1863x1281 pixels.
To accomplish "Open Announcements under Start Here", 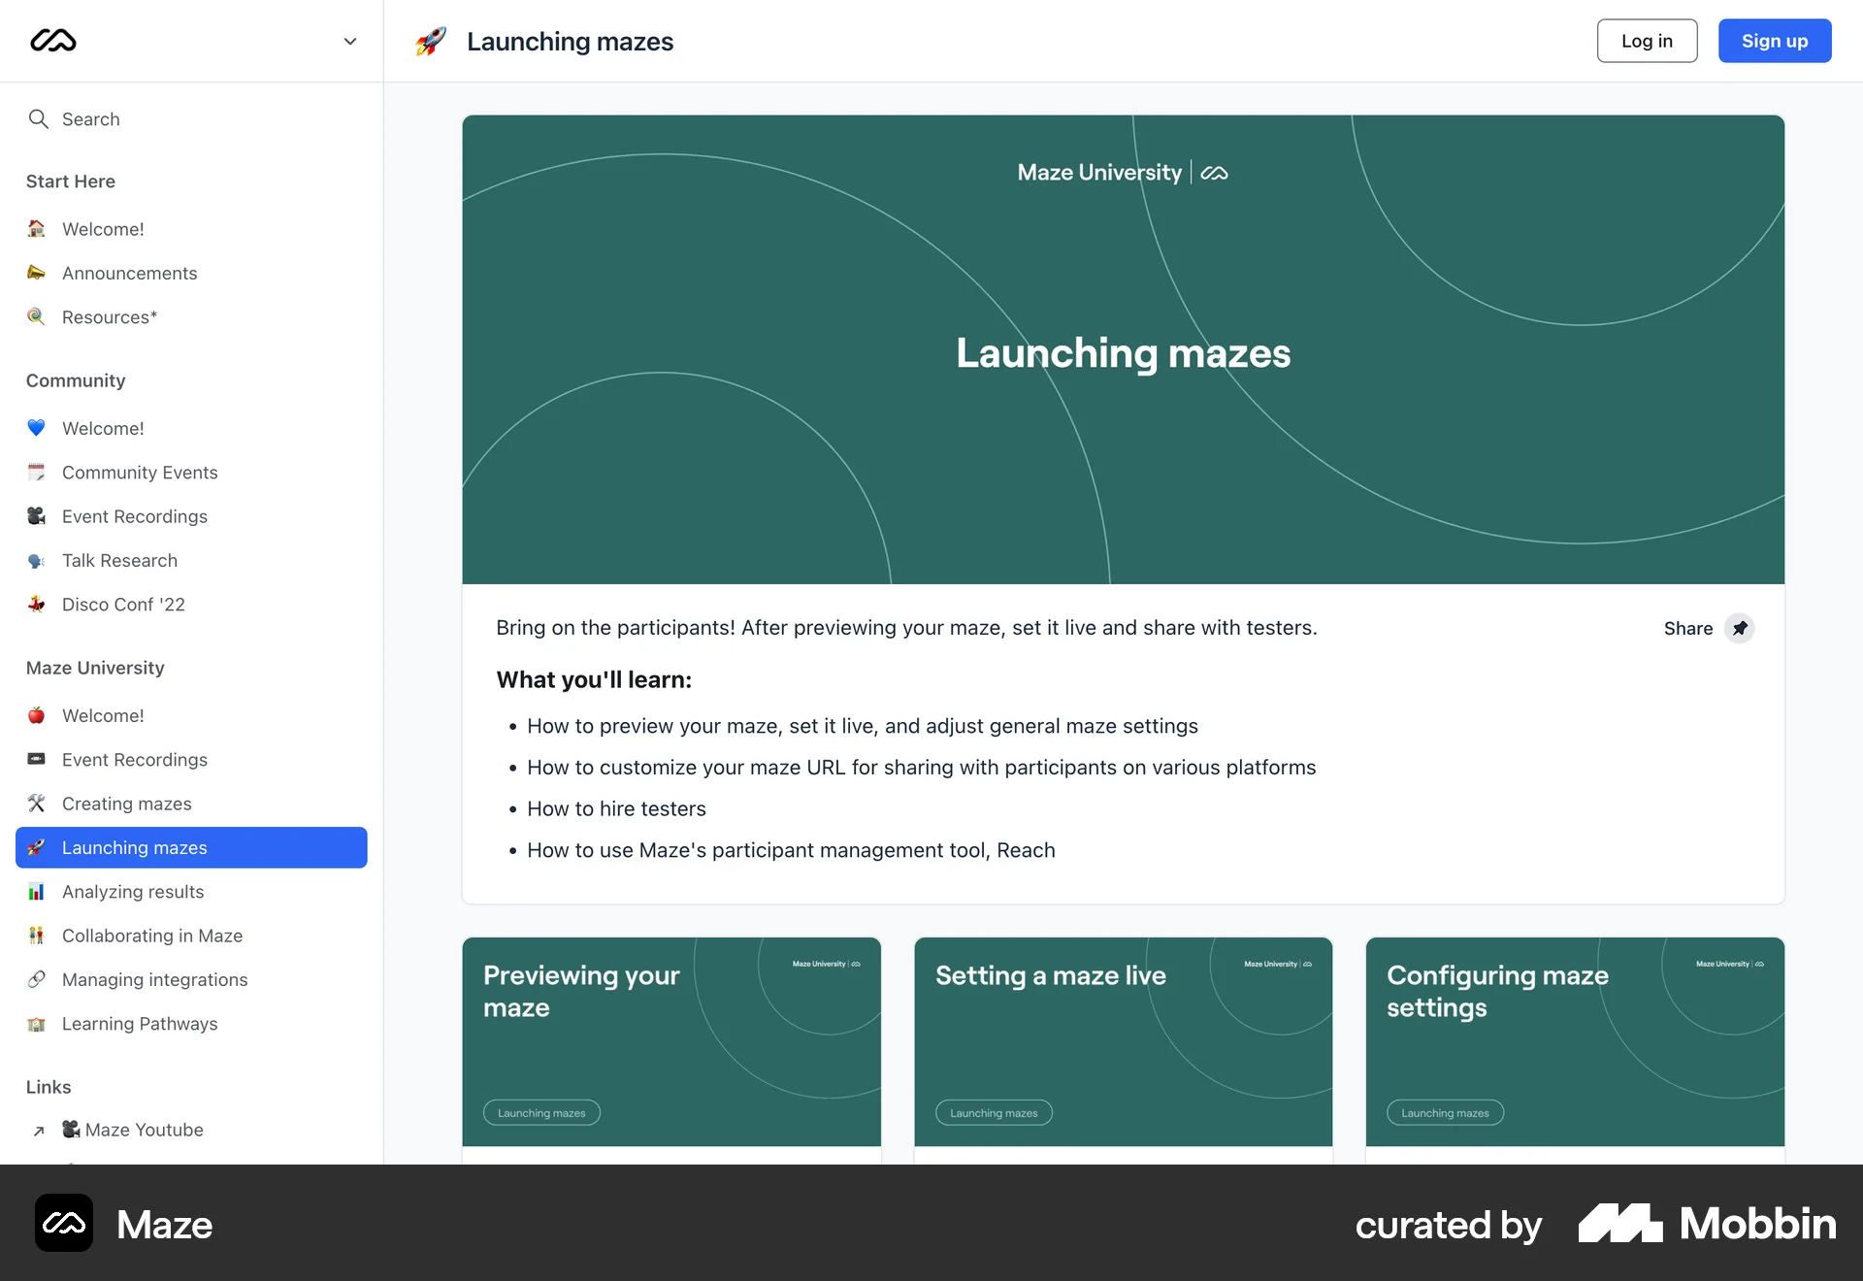I will (x=129, y=273).
